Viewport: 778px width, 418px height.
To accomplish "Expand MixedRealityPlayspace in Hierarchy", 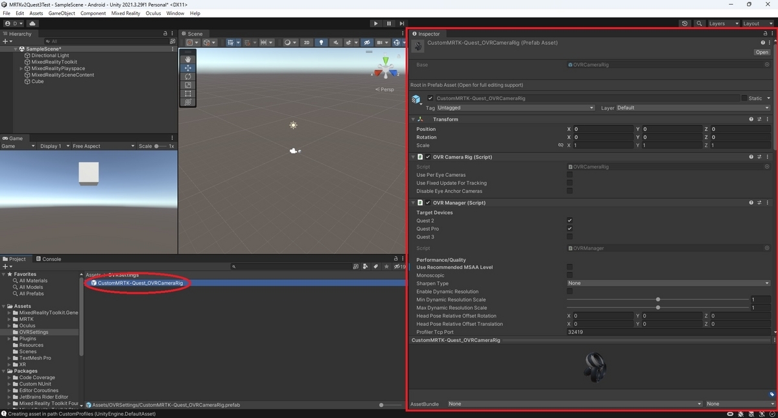I will (21, 68).
